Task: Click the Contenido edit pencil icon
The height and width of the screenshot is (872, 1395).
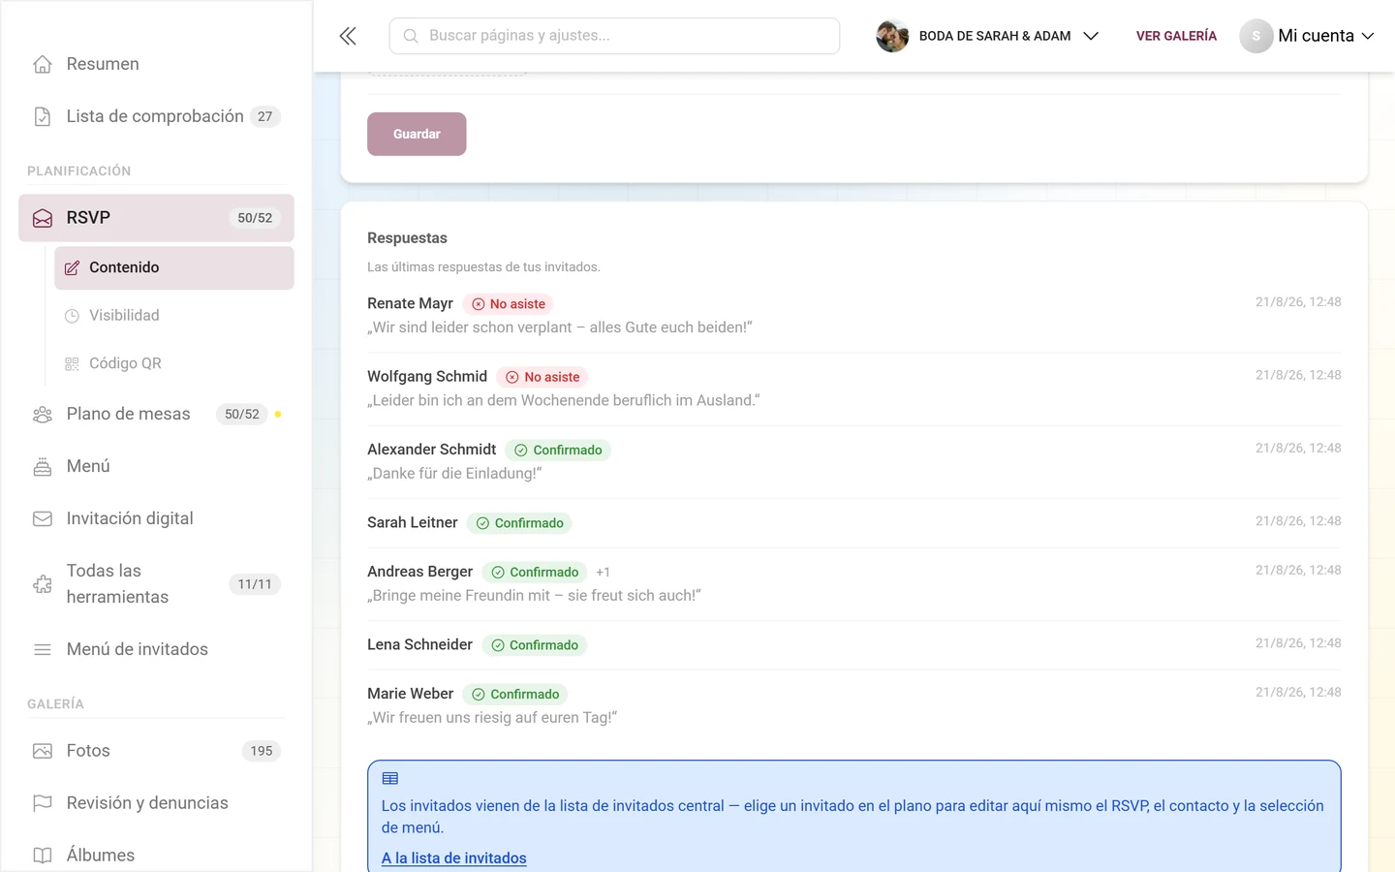Action: click(72, 267)
